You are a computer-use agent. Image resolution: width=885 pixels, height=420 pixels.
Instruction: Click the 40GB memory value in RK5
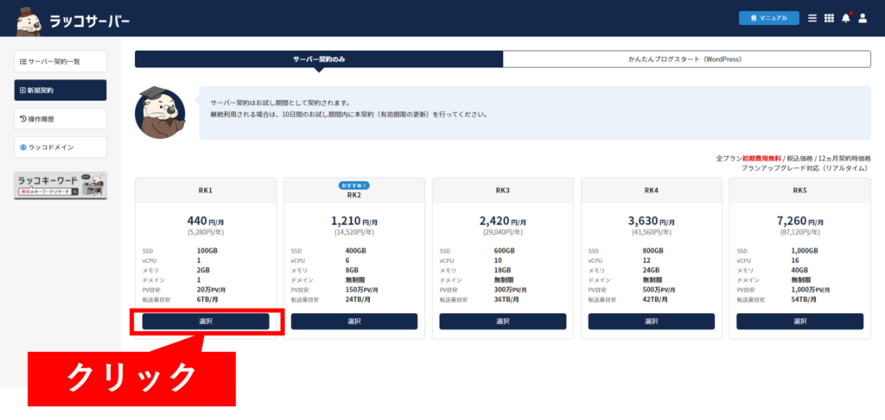click(x=799, y=270)
